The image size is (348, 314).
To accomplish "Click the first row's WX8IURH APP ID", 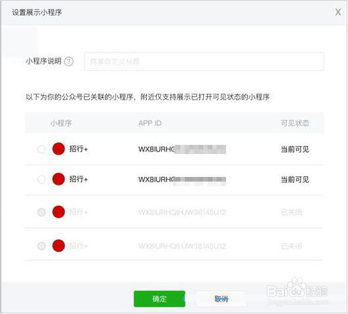I will (182, 149).
